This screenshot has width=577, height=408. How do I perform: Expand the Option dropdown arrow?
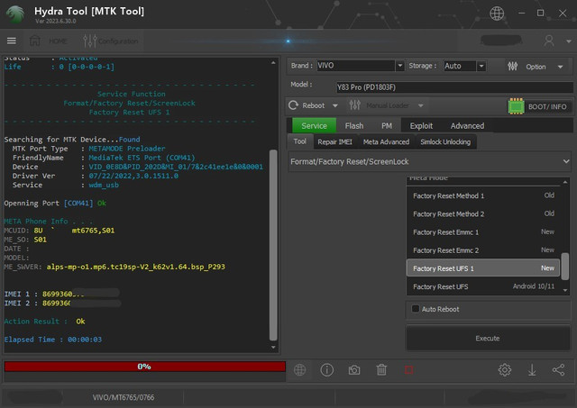tap(561, 67)
